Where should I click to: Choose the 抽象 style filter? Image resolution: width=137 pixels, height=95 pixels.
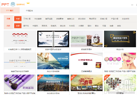[x=112, y=26]
